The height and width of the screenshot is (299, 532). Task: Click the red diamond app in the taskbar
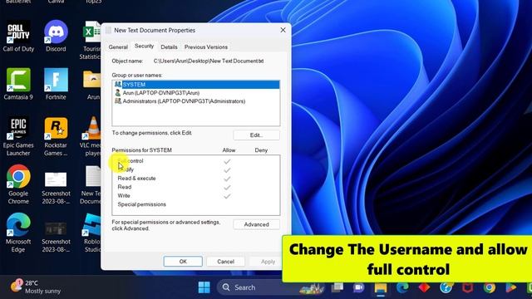424,287
